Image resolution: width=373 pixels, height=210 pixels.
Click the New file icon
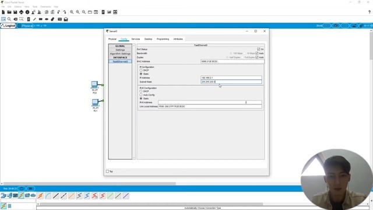(x=3, y=12)
